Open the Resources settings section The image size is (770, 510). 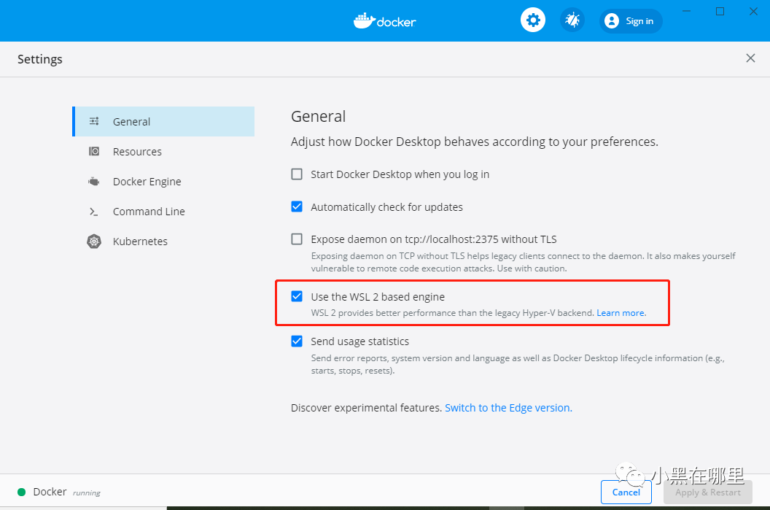[x=163, y=151]
